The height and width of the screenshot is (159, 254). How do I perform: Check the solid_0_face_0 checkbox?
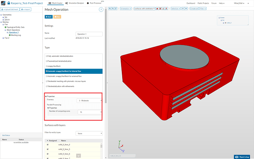coord(47,145)
